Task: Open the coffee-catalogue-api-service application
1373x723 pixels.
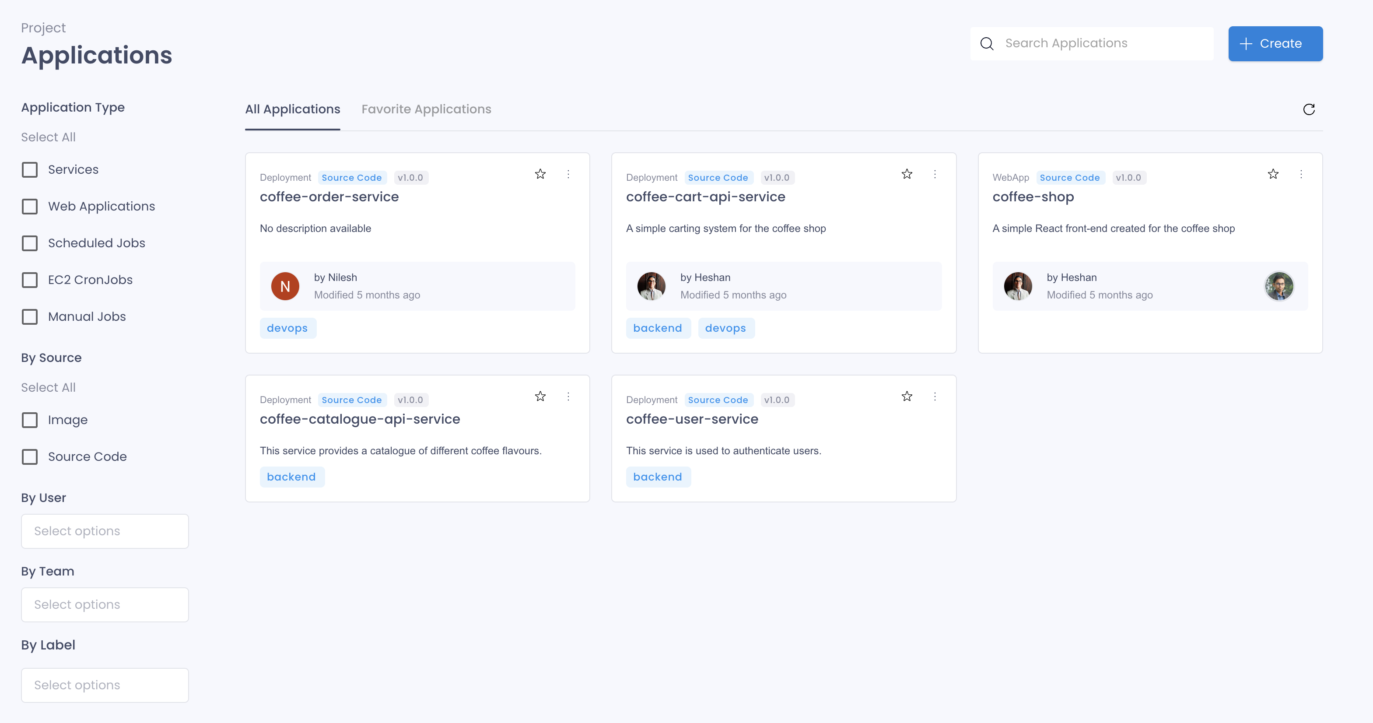Action: point(360,419)
